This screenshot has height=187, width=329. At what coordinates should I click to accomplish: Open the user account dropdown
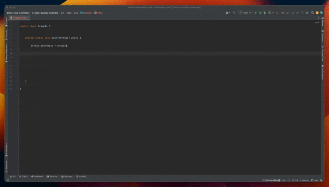point(228,13)
